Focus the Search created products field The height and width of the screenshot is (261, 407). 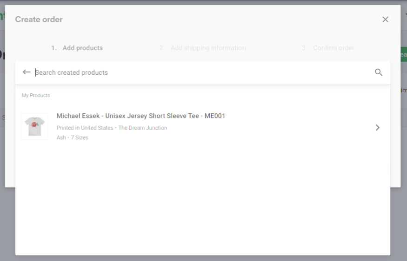click(x=202, y=72)
